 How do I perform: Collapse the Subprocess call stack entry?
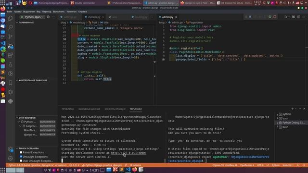click(20, 126)
